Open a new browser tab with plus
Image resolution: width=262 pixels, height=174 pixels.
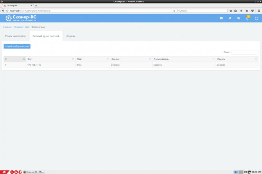36,6
